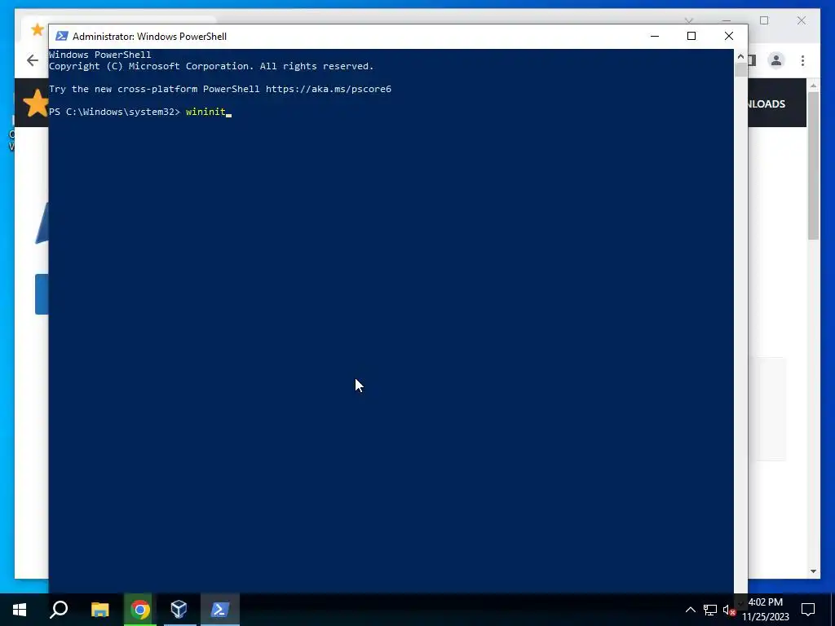This screenshot has height=626, width=835.
Task: Open File Explorer from the taskbar
Action: tap(99, 610)
